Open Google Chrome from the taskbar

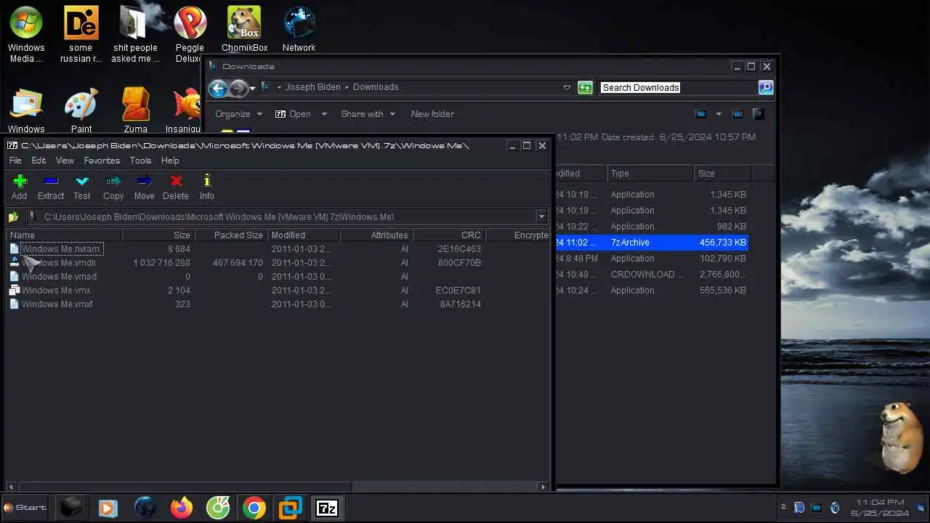254,508
